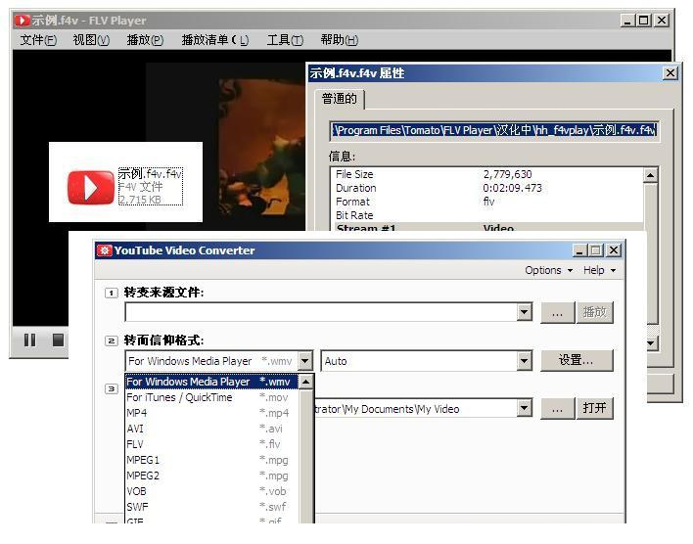Viewport: 693px width, 544px height.
Task: Switch to the 普通的 tab
Action: tap(339, 99)
